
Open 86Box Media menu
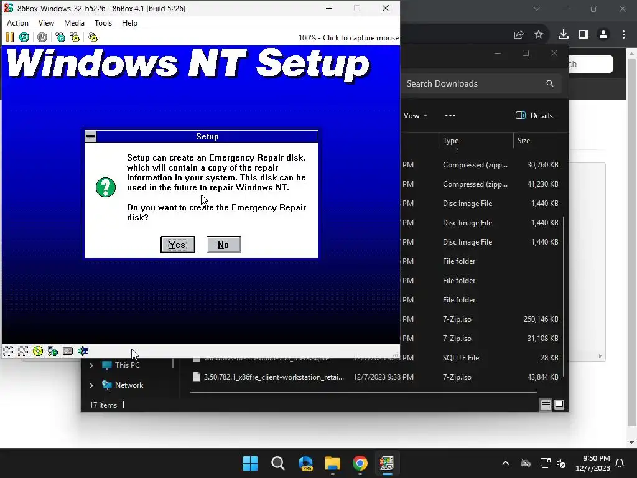coord(75,23)
